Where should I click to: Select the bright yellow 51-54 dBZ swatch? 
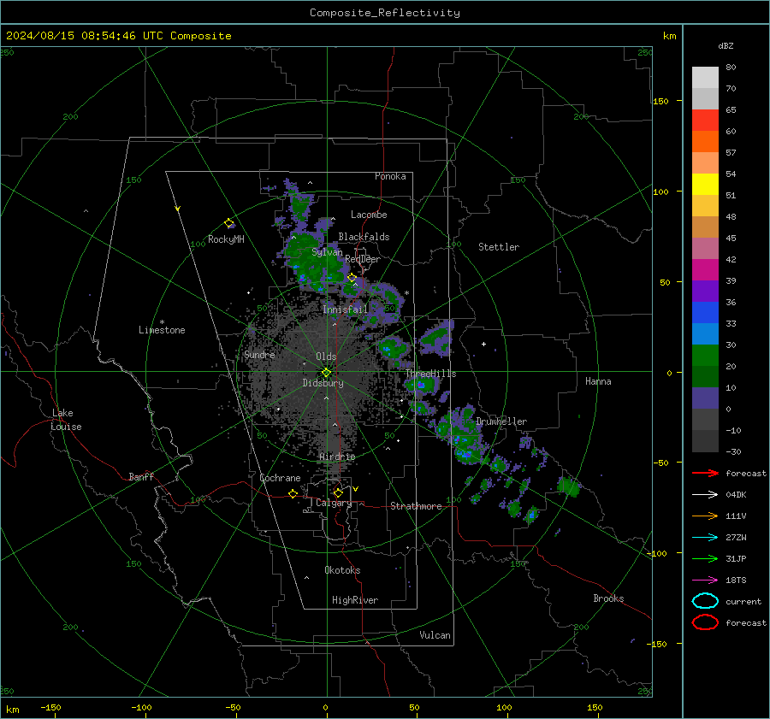pos(705,184)
